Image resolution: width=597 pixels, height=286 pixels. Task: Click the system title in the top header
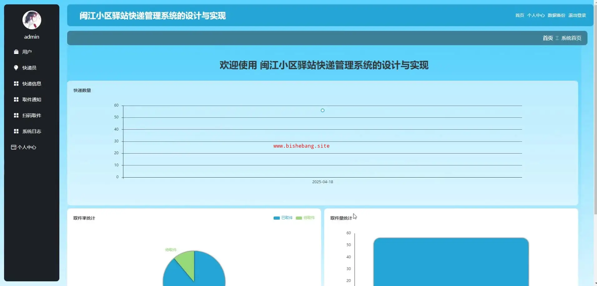[153, 16]
